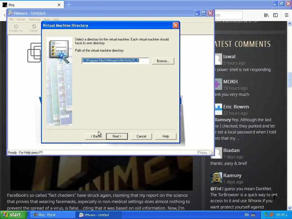
Task: Select the Blog browser tab
Action: pos(32,5)
